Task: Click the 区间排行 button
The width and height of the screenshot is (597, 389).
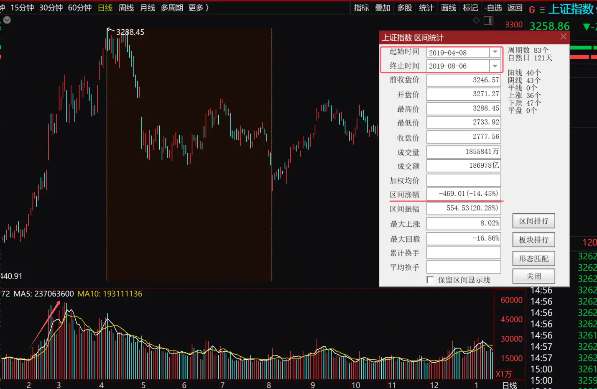Action: pyautogui.click(x=533, y=221)
